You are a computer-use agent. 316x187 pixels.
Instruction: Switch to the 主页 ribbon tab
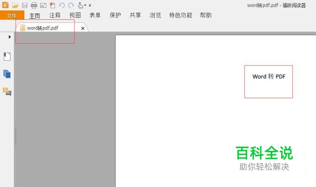click(35, 16)
